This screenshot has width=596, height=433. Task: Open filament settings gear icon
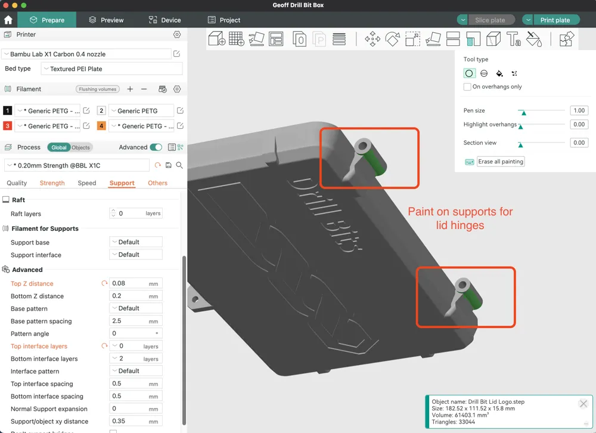pos(177,89)
